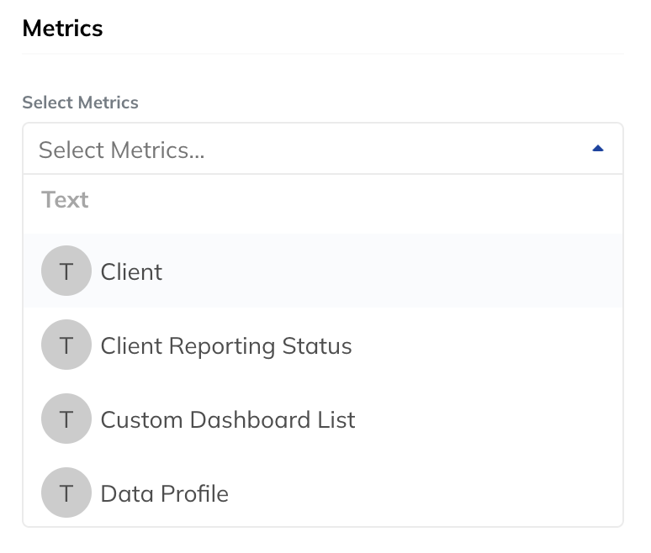The image size is (651, 553).
Task: Click the T icon beside Client
Action: [66, 271]
